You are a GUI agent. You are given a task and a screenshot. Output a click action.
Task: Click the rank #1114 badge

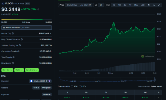pos(28,4)
